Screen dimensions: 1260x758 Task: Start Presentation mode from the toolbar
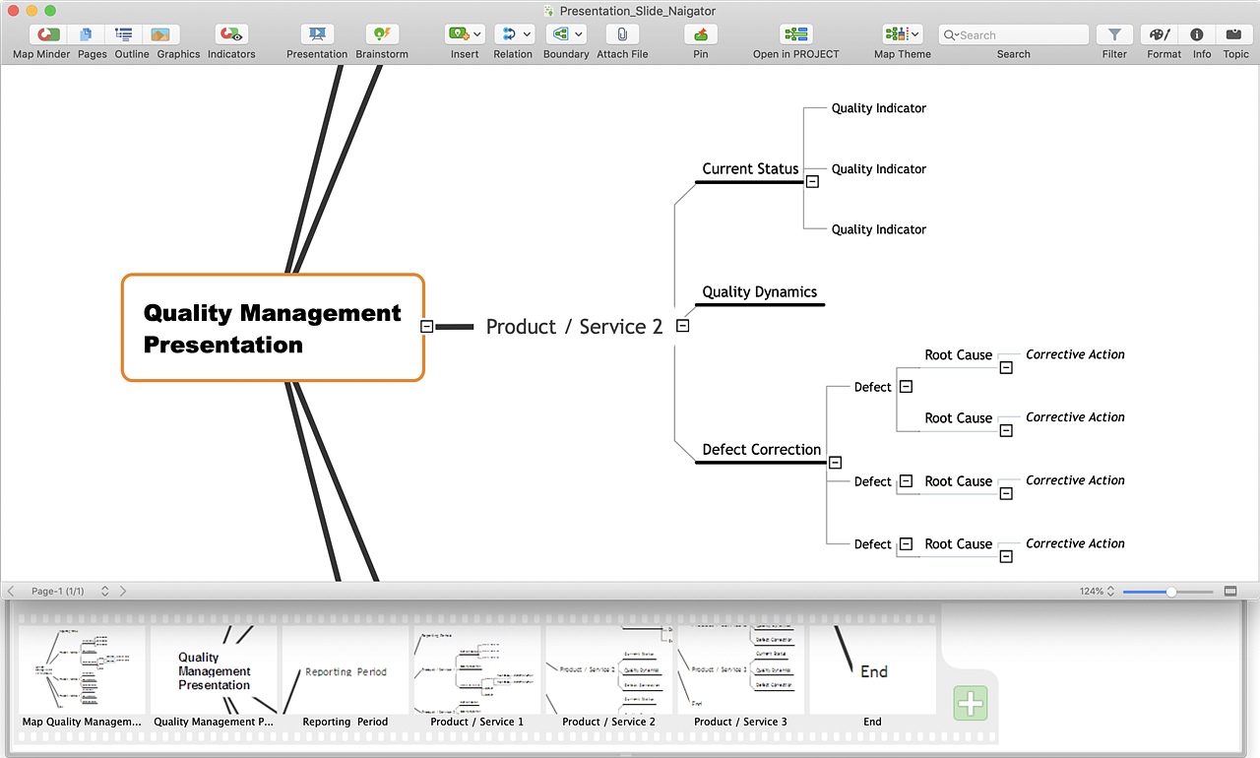click(x=317, y=34)
